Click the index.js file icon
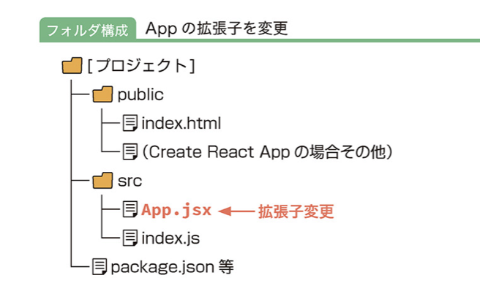The image size is (480, 297). (130, 238)
